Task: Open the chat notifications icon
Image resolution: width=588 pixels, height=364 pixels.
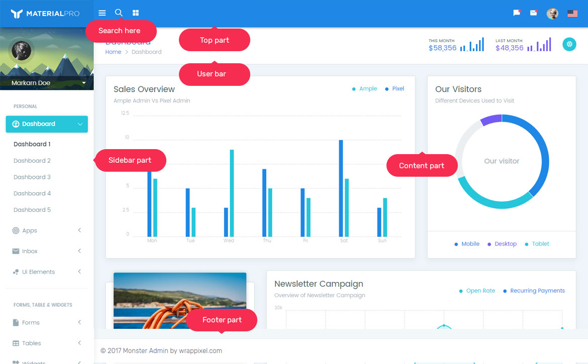Action: pos(516,13)
